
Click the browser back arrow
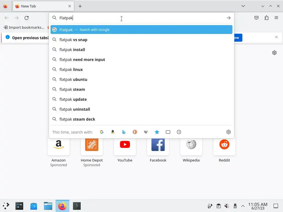point(7,18)
